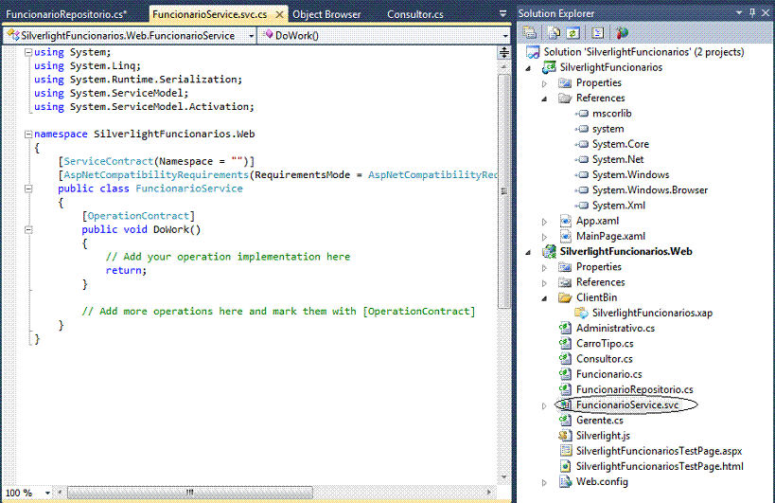The width and height of the screenshot is (775, 503).
Task: Collapse the namespace outlining block
Action: 28,134
